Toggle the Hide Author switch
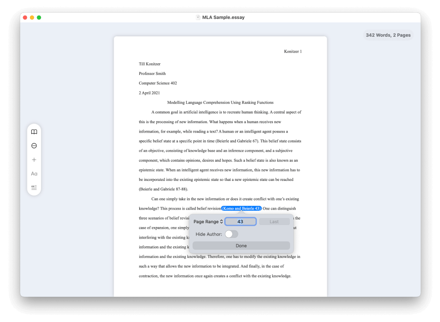 point(232,234)
